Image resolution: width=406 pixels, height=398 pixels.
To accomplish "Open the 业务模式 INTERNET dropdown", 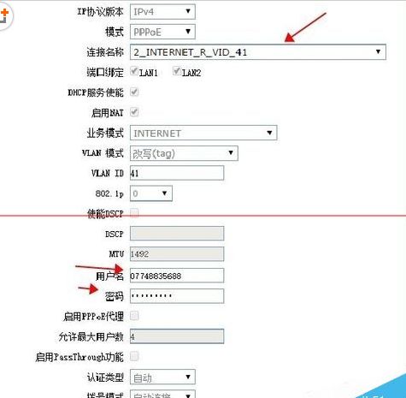I will click(x=203, y=133).
